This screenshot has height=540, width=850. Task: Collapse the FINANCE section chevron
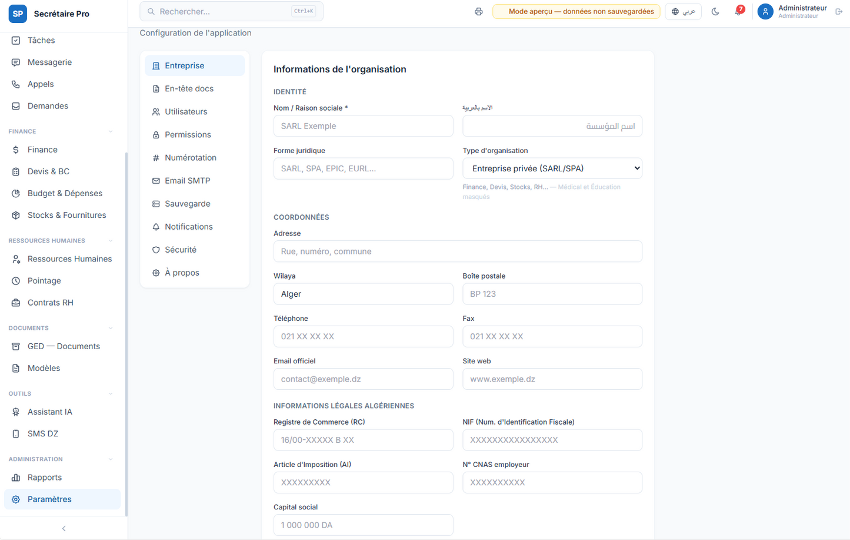[111, 132]
